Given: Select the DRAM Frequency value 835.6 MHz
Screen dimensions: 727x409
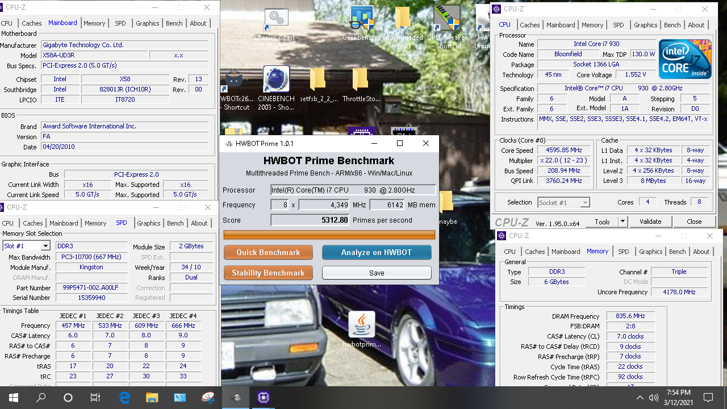Looking at the screenshot, I should click(630, 316).
